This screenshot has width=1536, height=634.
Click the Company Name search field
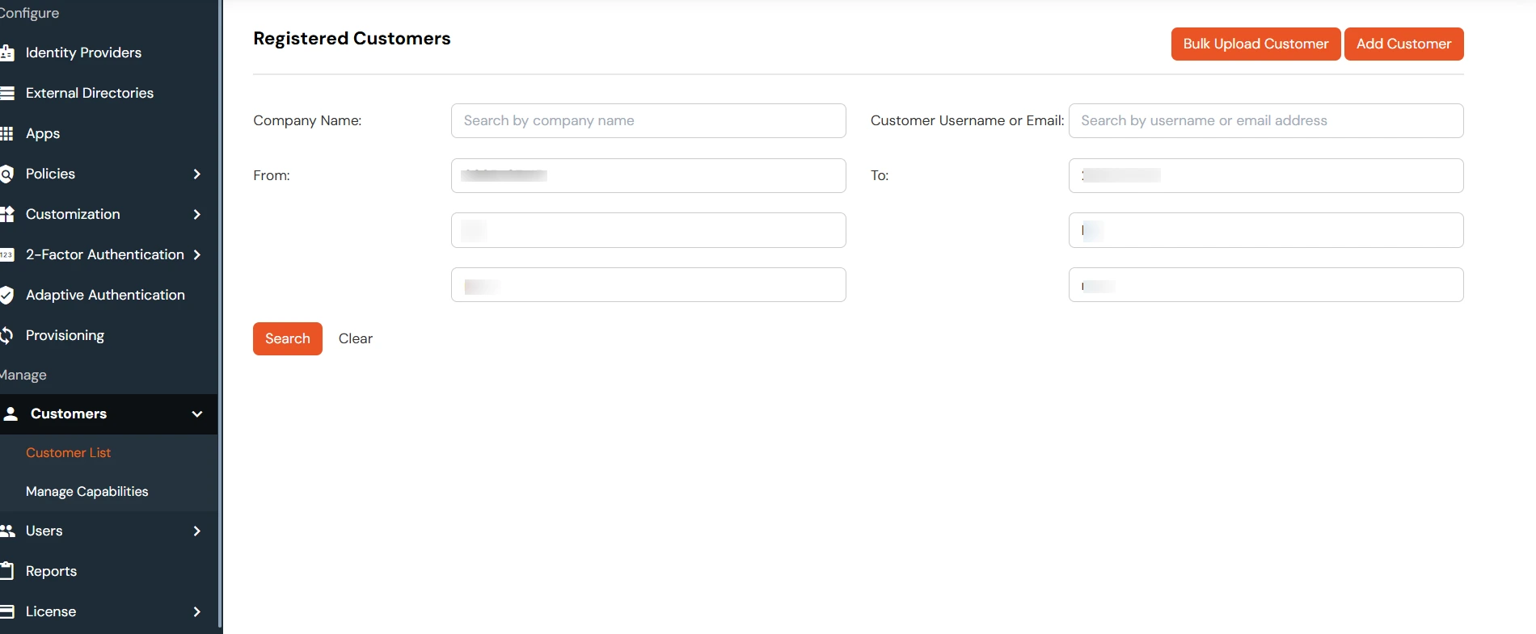tap(648, 120)
